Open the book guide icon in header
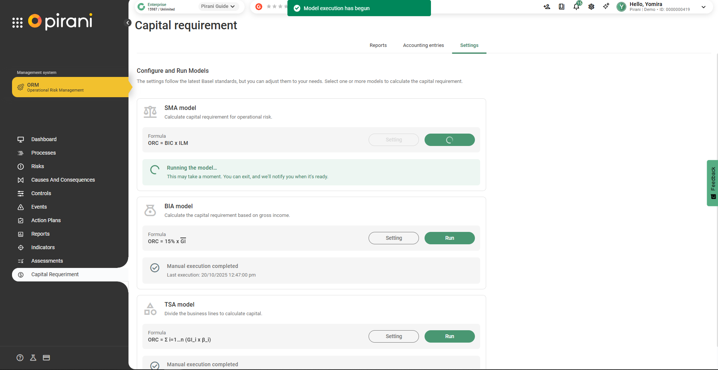 (x=561, y=6)
